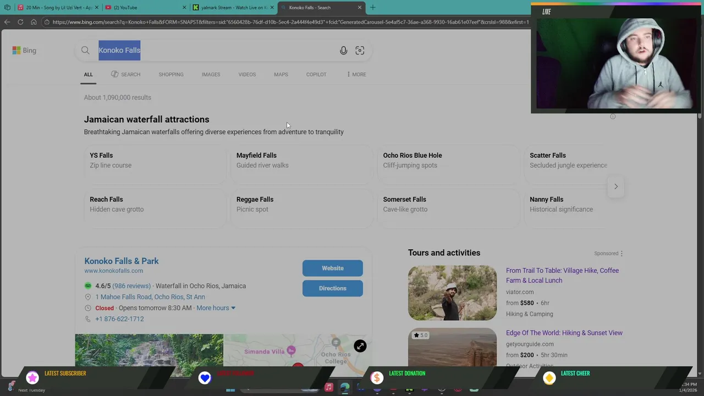Go back to the previous page

(7, 22)
